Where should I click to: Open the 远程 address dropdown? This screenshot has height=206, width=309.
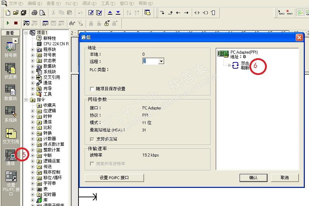[161, 61]
